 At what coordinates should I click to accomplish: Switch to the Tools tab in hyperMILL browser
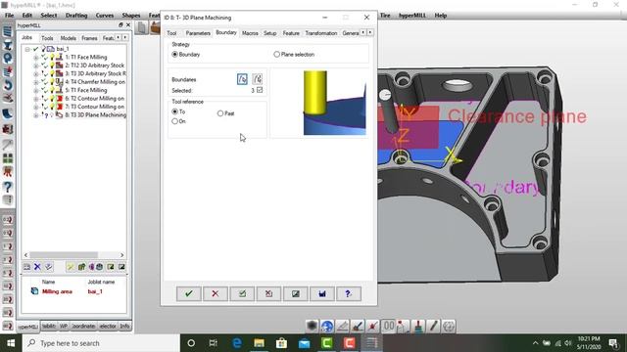coord(47,38)
